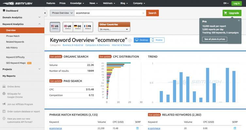Open Internet & Telecom category

click(121, 45)
